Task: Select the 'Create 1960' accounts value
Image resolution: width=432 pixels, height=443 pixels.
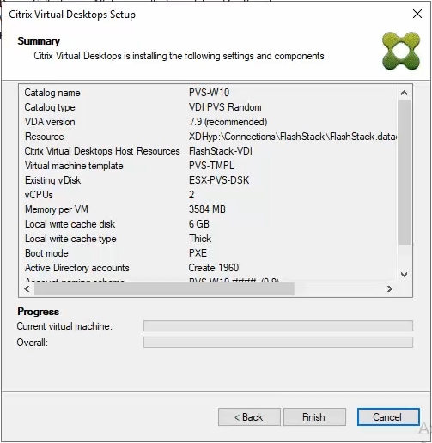Action: click(x=214, y=268)
